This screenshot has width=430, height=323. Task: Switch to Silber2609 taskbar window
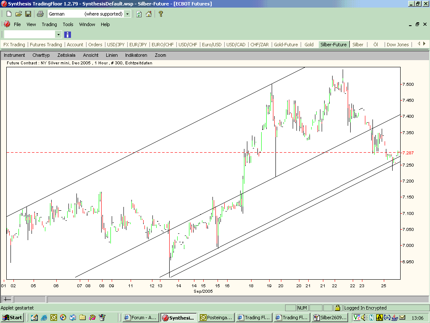pyautogui.click(x=330, y=318)
